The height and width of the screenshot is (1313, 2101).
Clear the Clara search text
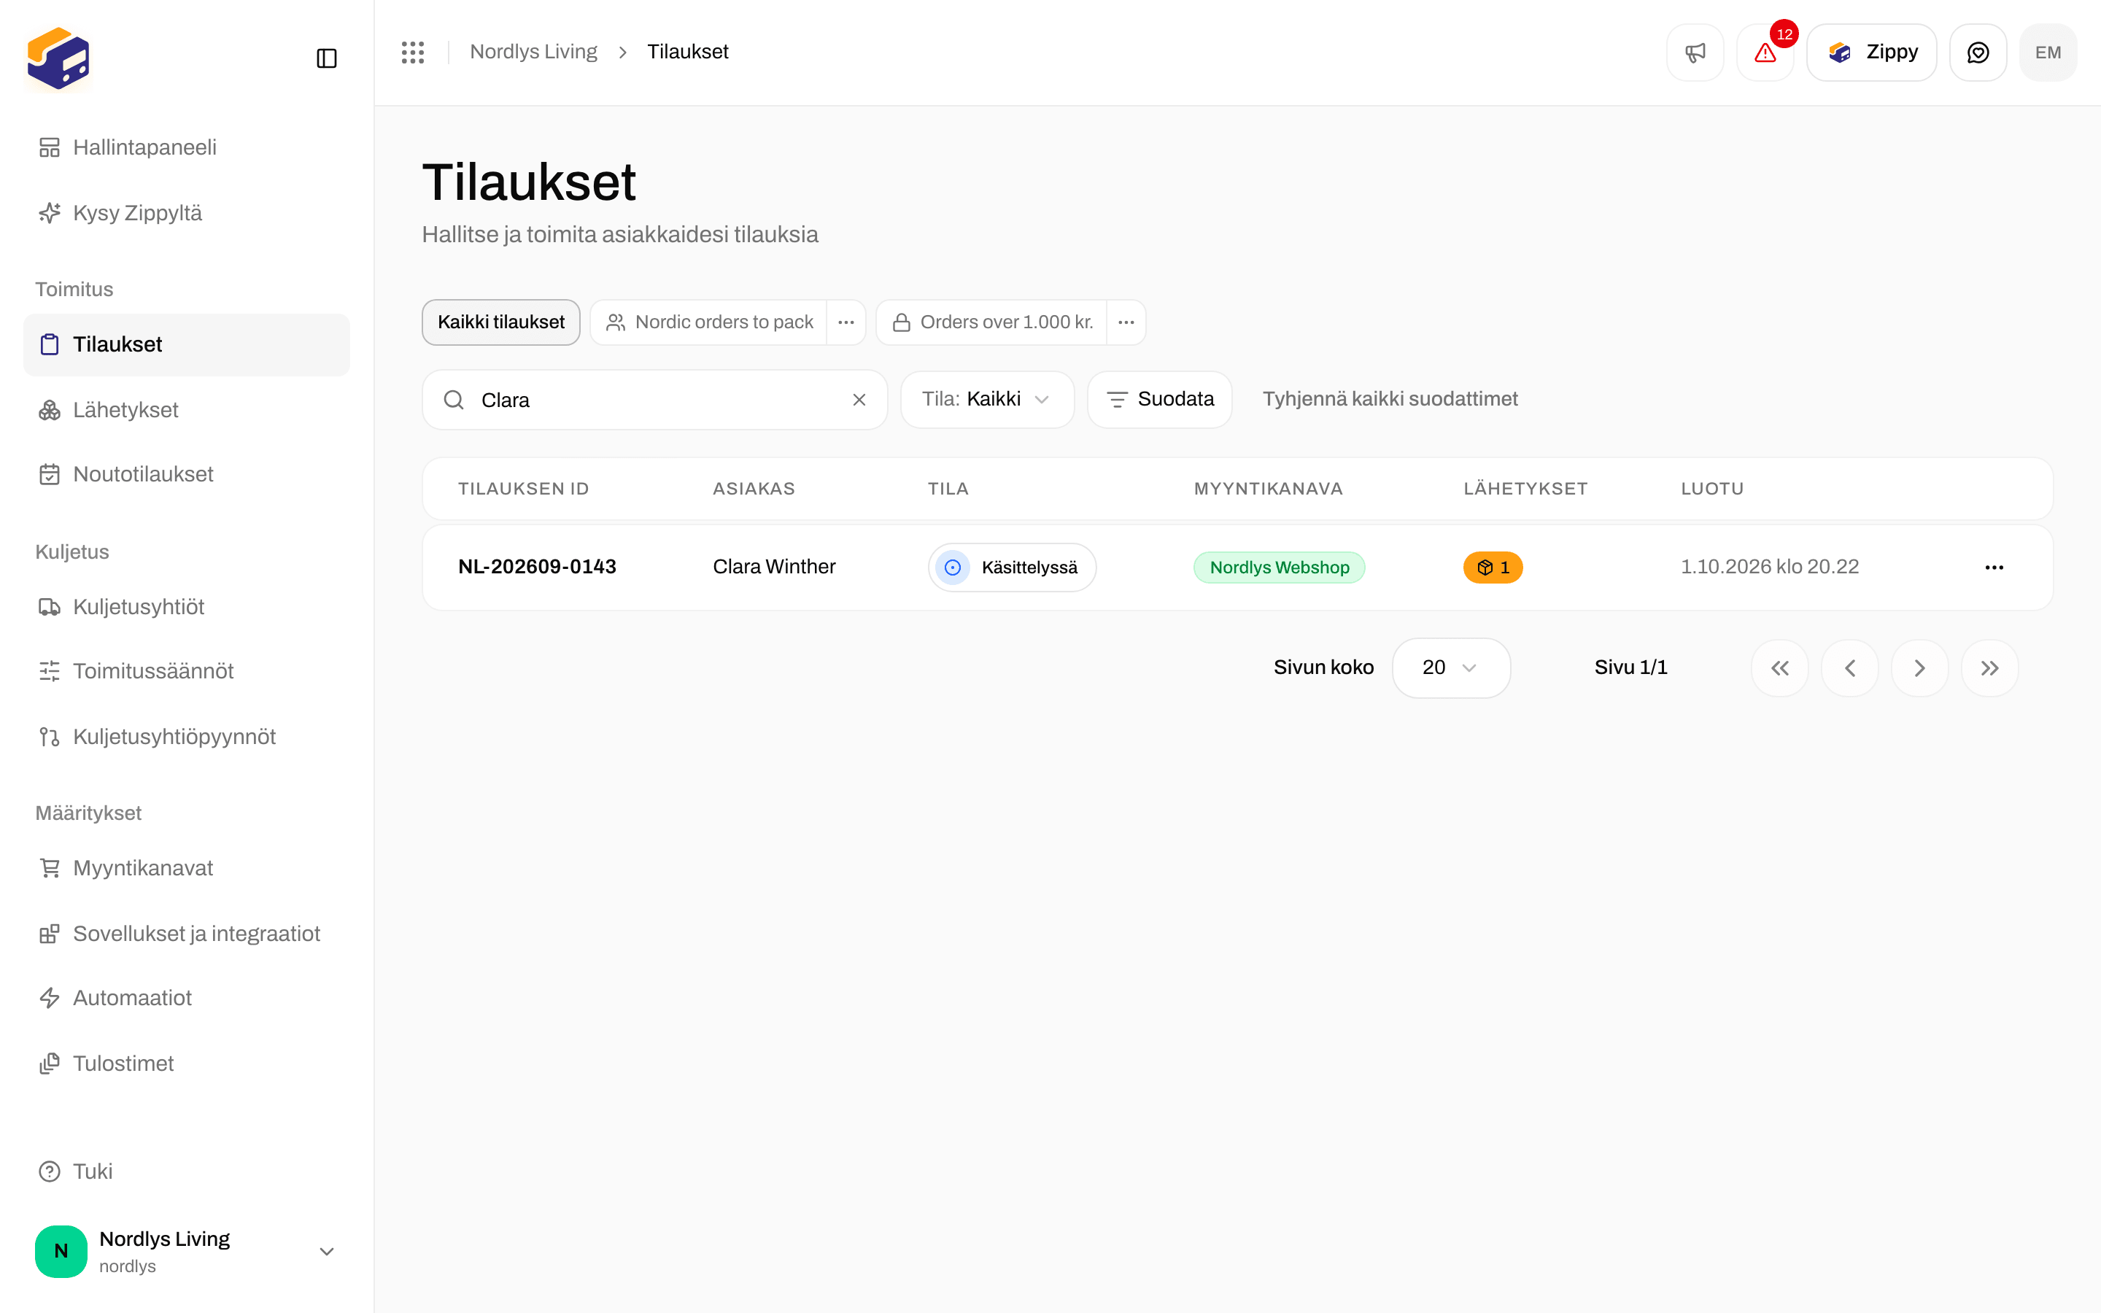(x=859, y=400)
